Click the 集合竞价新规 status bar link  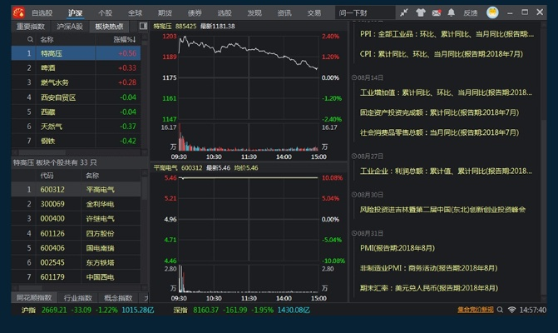[x=476, y=310]
